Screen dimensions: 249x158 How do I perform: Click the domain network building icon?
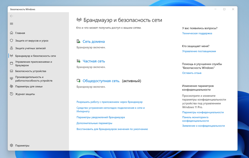[x=78, y=41]
